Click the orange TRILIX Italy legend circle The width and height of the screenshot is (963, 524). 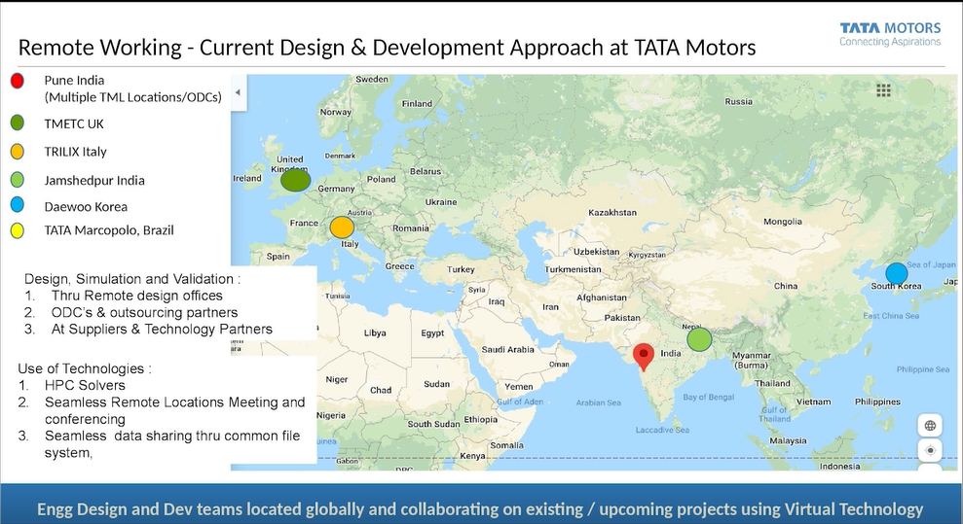coord(18,152)
